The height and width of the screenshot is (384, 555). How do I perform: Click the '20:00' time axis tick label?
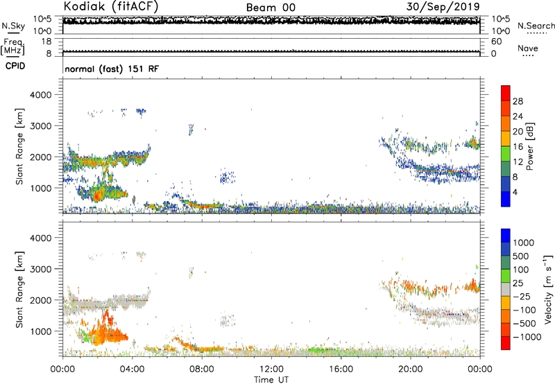(x=410, y=369)
